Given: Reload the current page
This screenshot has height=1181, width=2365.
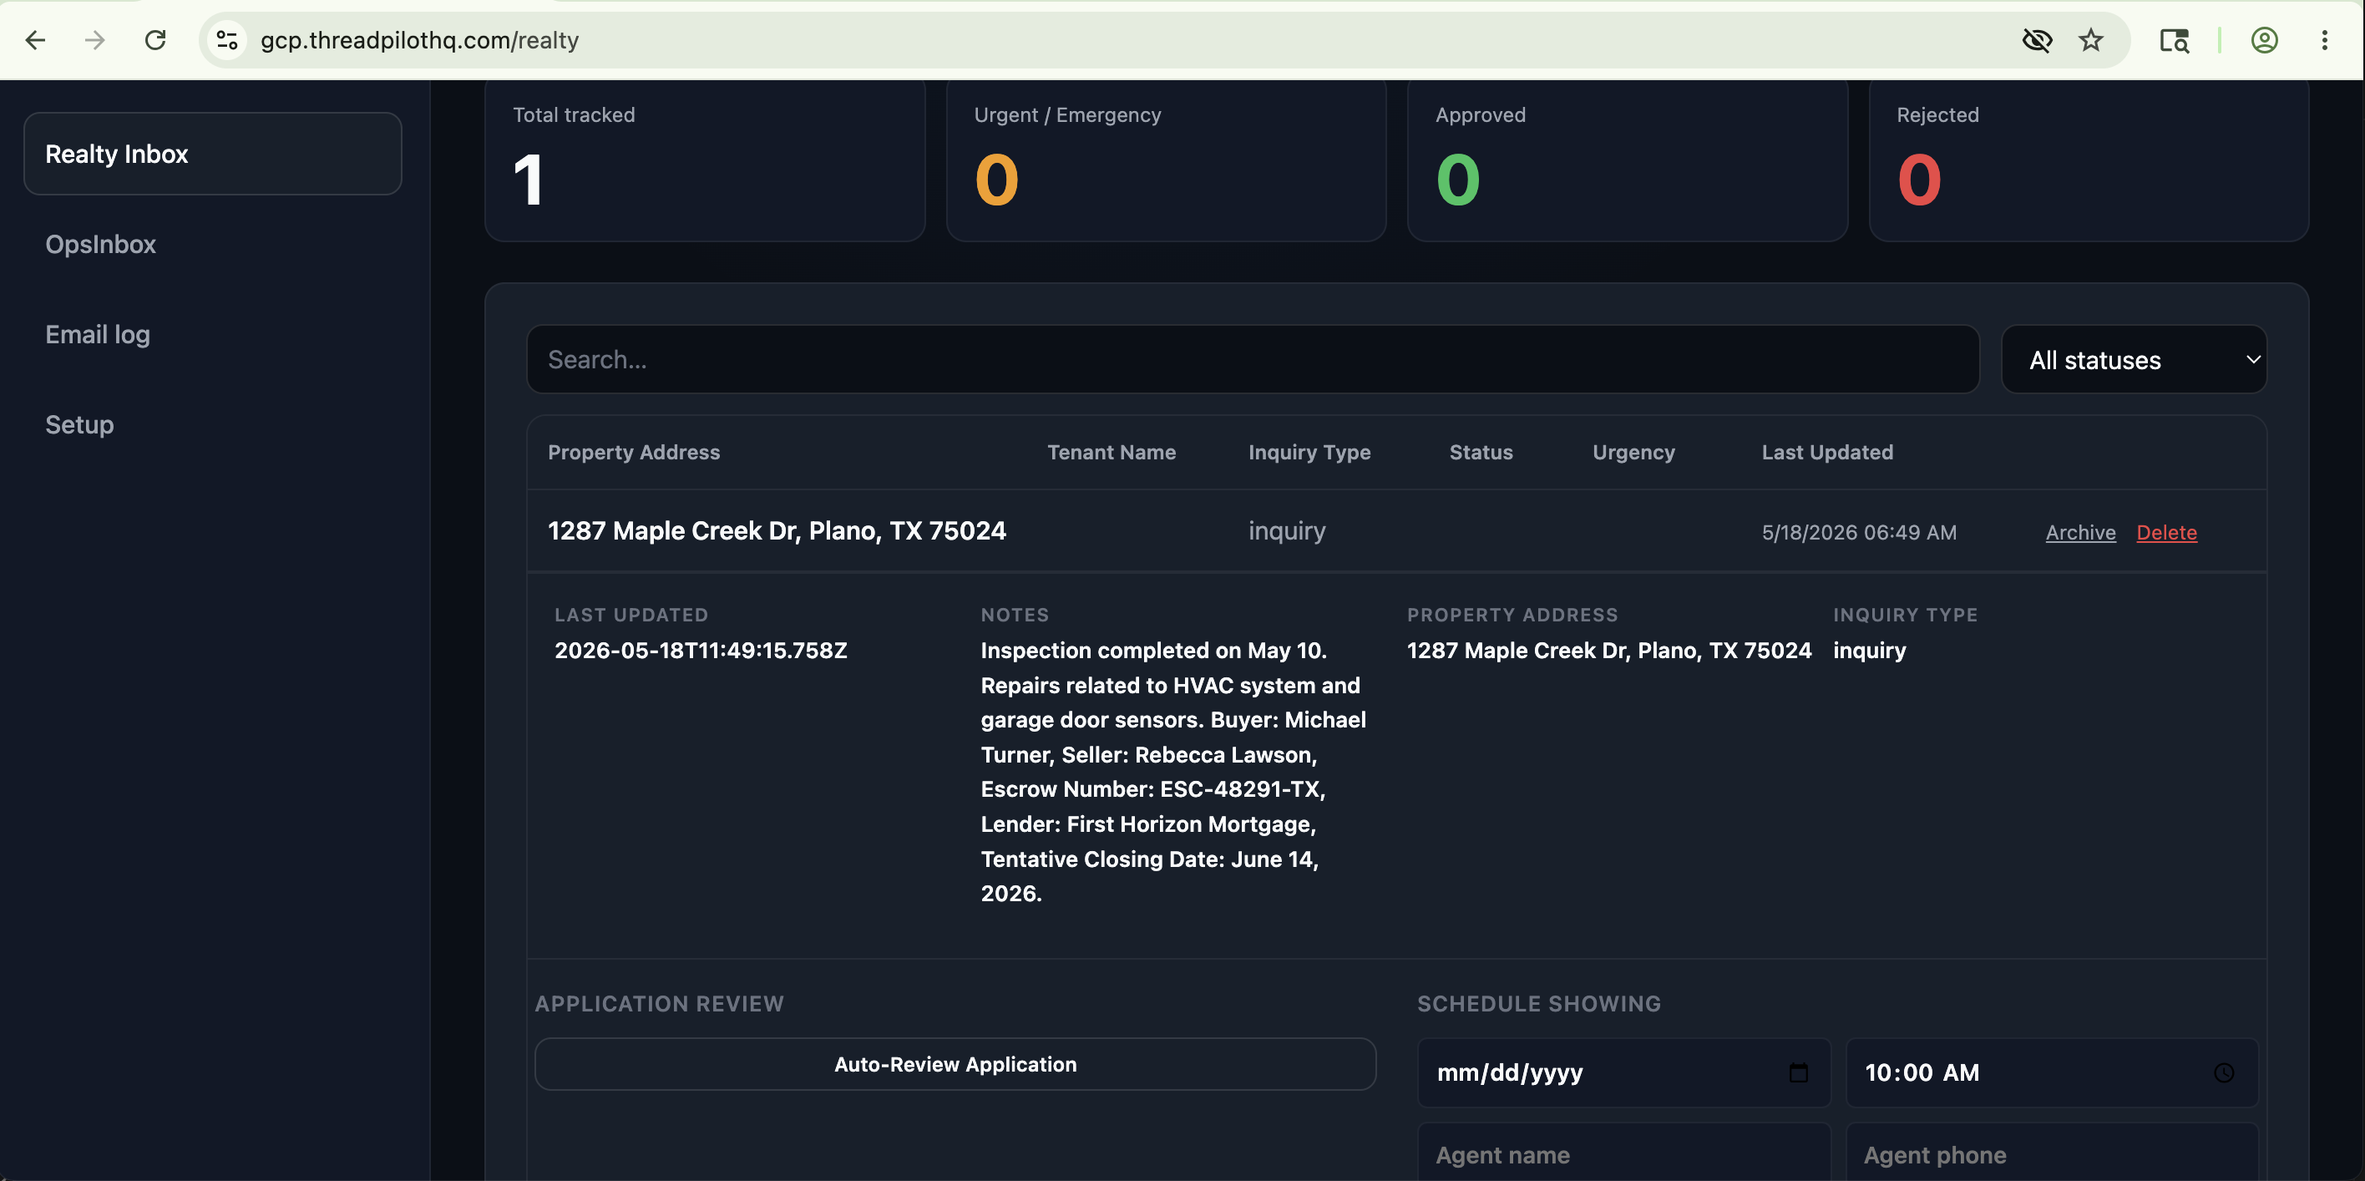Looking at the screenshot, I should pyautogui.click(x=155, y=40).
